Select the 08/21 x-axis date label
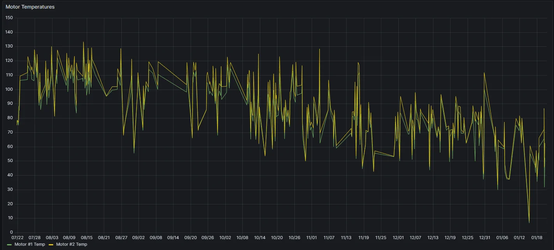The height and width of the screenshot is (250, 554). pyautogui.click(x=104, y=237)
